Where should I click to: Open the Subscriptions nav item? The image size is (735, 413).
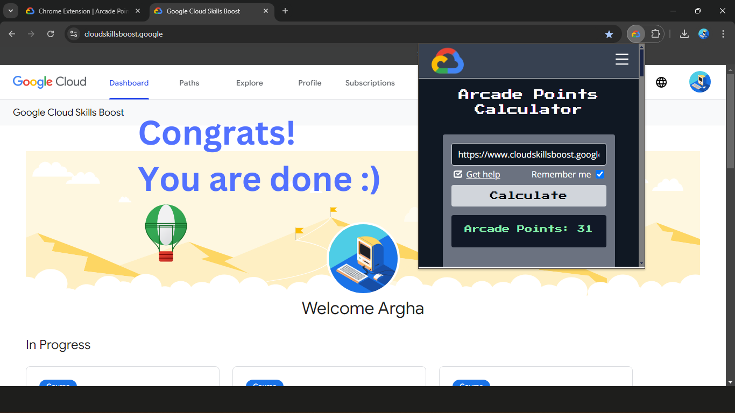tap(370, 83)
